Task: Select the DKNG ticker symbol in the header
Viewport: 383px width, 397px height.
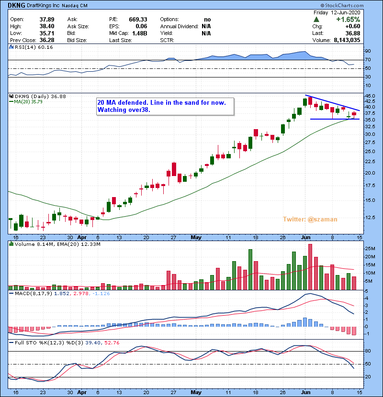Action: (x=16, y=5)
